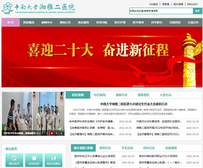Open news 代谢内分泌科黄佳琦、赵斌团队
This screenshot has width=203, height=168.
point(159,122)
